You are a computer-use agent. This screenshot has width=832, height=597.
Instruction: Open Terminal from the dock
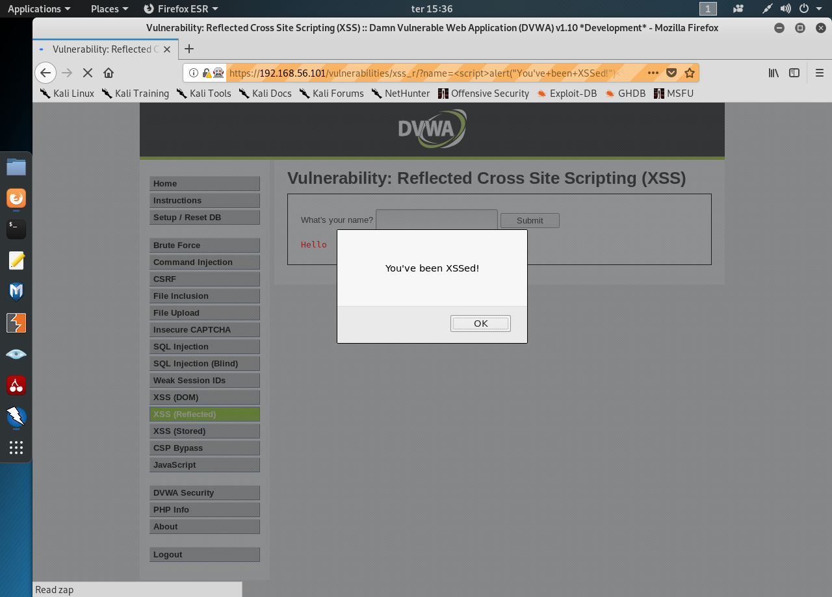16,229
